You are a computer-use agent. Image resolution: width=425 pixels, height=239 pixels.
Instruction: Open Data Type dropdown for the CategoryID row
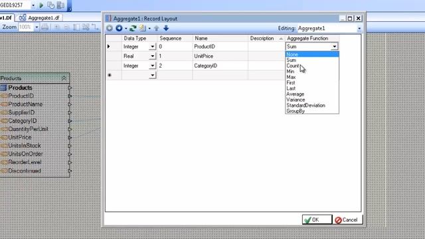(152, 66)
